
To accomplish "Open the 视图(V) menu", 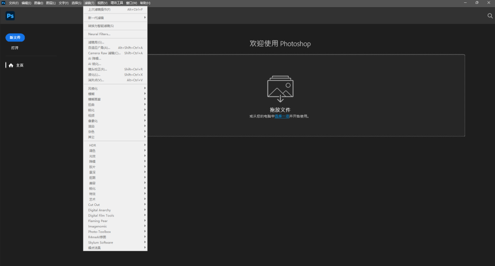I will pos(102,3).
